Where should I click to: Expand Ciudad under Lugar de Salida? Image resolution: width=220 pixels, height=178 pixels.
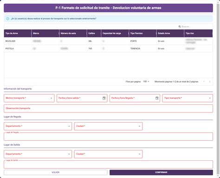[x=108, y=154]
